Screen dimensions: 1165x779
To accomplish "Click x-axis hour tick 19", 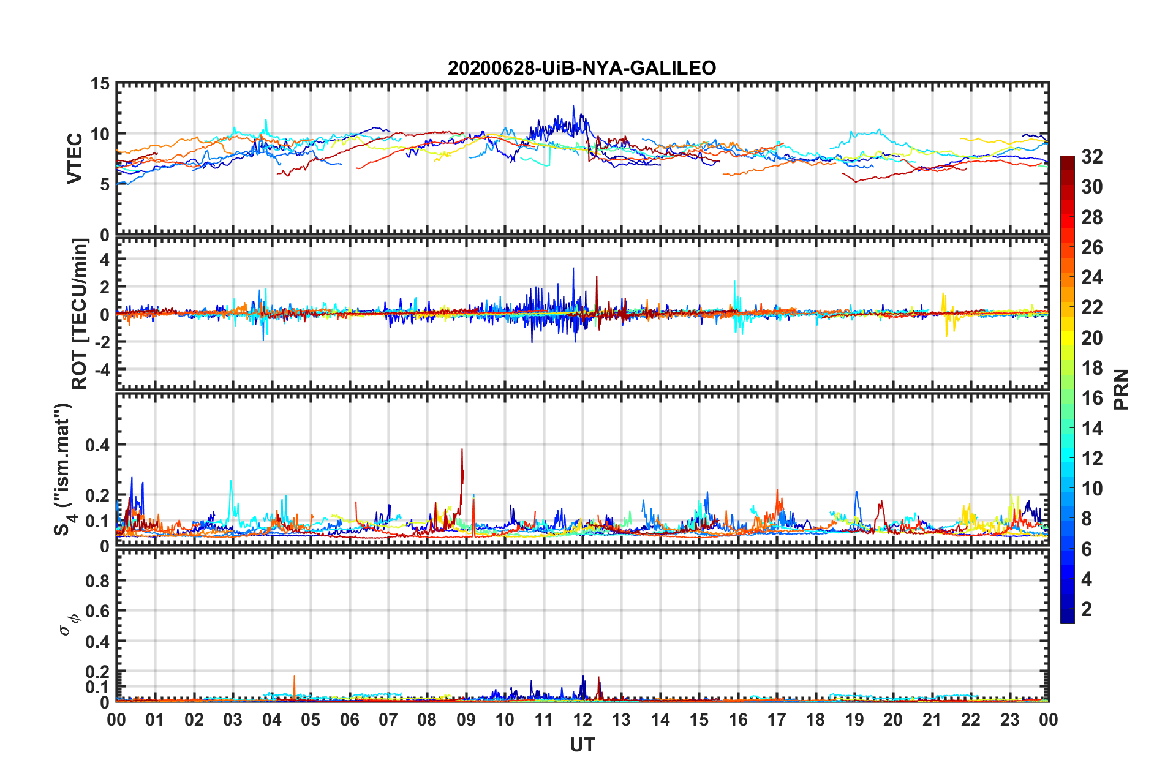I will tap(854, 720).
